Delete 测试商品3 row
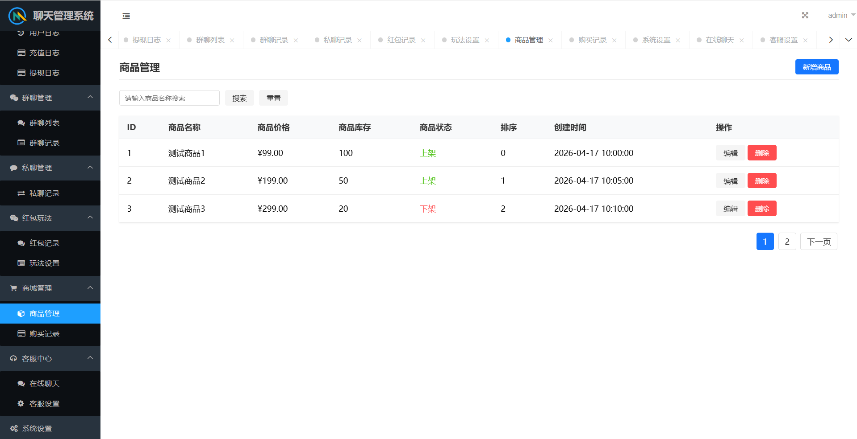The image size is (857, 439). click(x=761, y=209)
